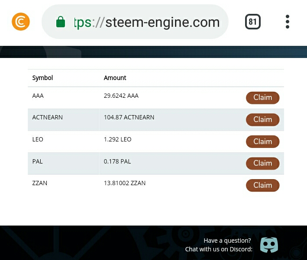Click the Discord chat icon

pos(269,245)
